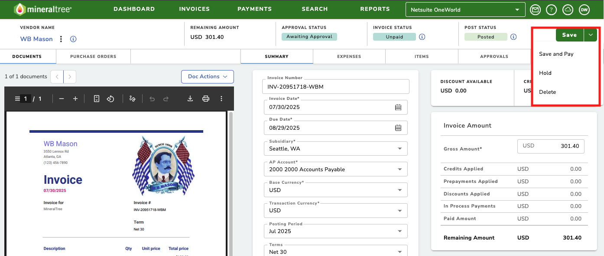
Task: Switch to PURCHASE ORDERS tab
Action: [x=93, y=57]
